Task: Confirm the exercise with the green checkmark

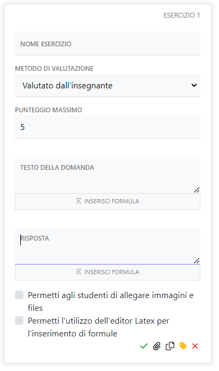Action: (x=144, y=346)
